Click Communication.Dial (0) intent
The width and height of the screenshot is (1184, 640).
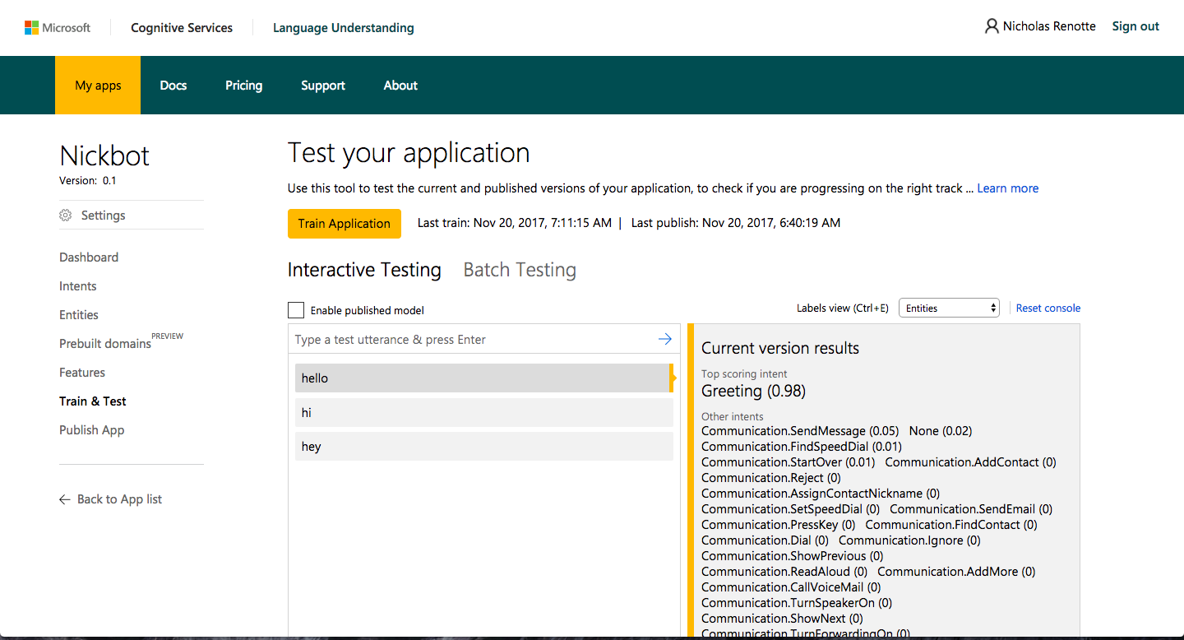click(x=765, y=540)
